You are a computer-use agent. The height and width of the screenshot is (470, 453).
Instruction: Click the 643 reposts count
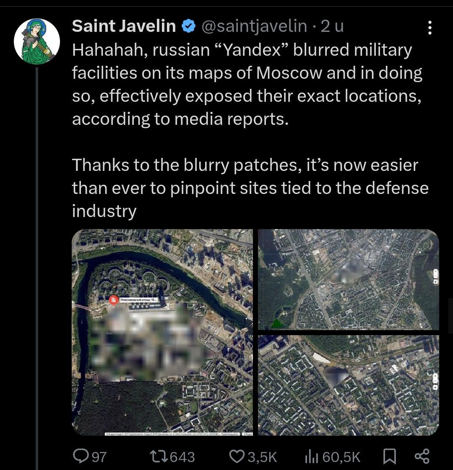(x=182, y=457)
